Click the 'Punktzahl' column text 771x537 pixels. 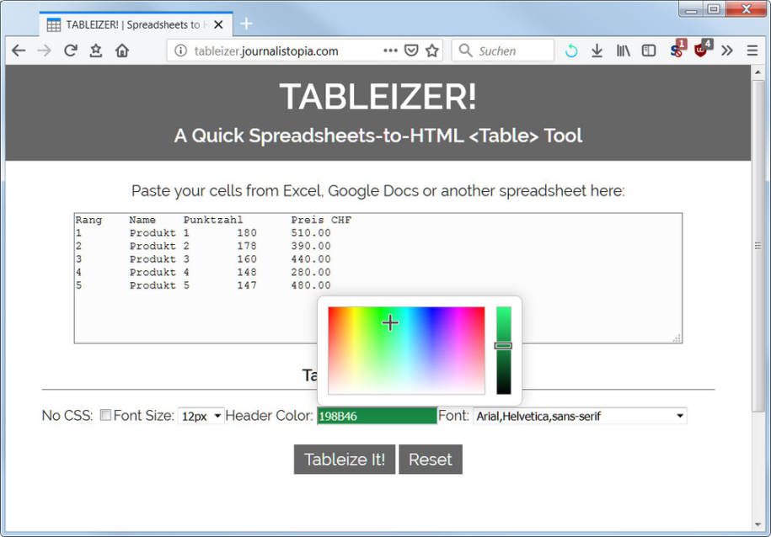coord(213,220)
